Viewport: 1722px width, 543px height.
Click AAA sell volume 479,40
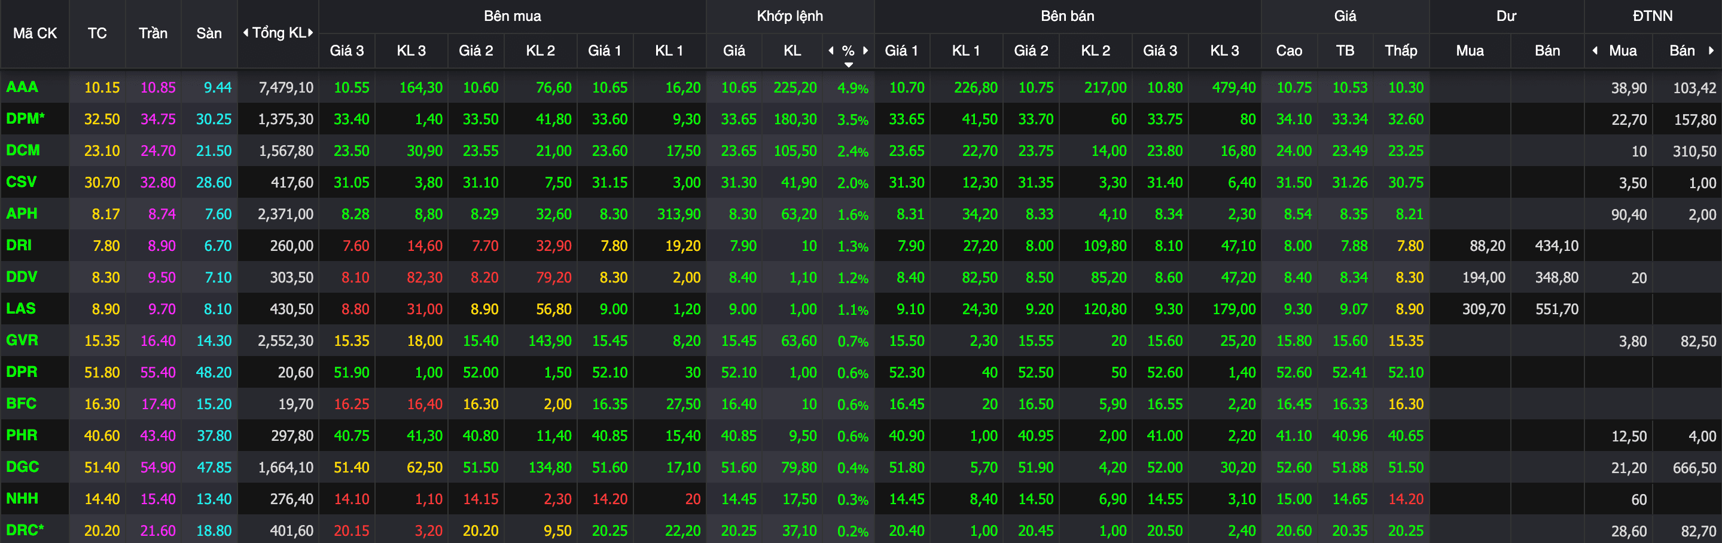tap(1233, 87)
